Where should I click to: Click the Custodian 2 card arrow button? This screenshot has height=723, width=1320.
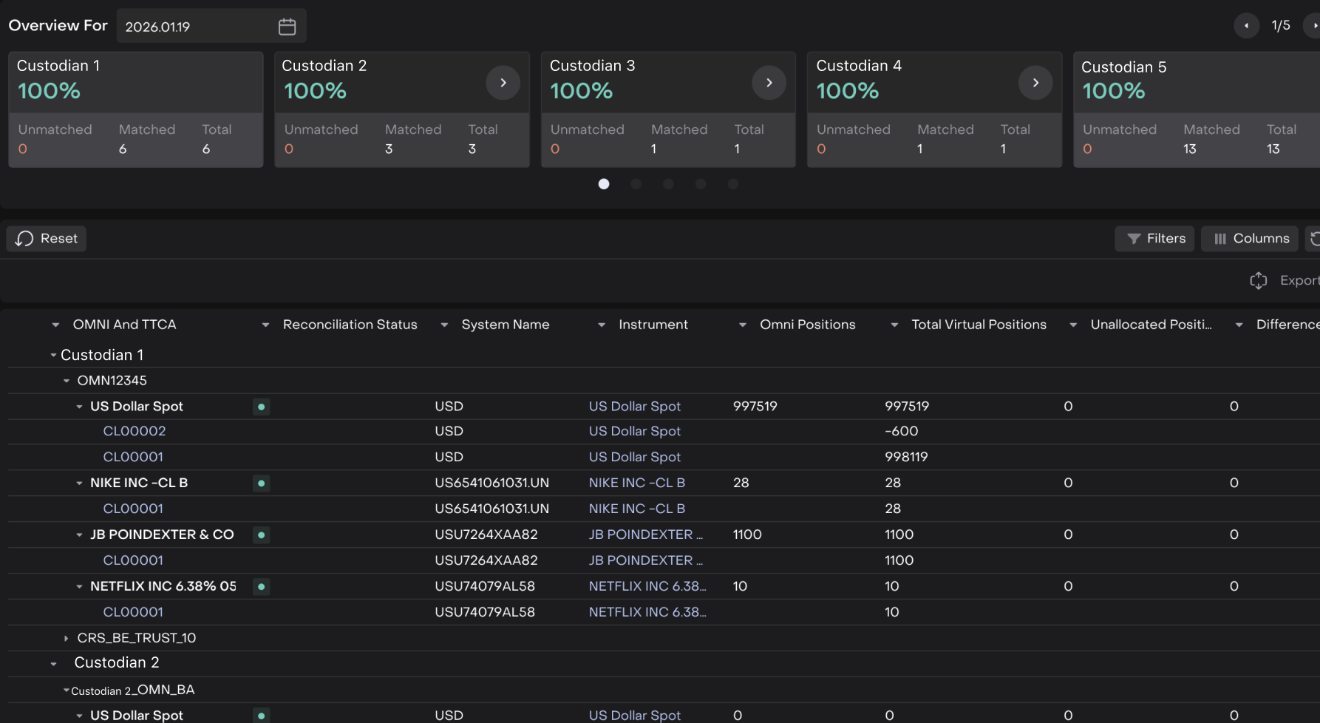pos(503,83)
